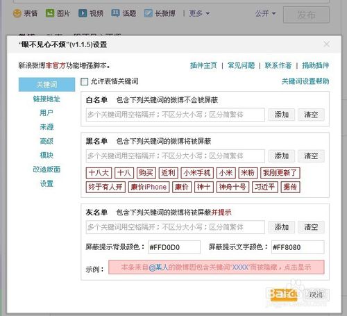Click the 视频 video play icon
The image size is (347, 316).
[x=83, y=13]
